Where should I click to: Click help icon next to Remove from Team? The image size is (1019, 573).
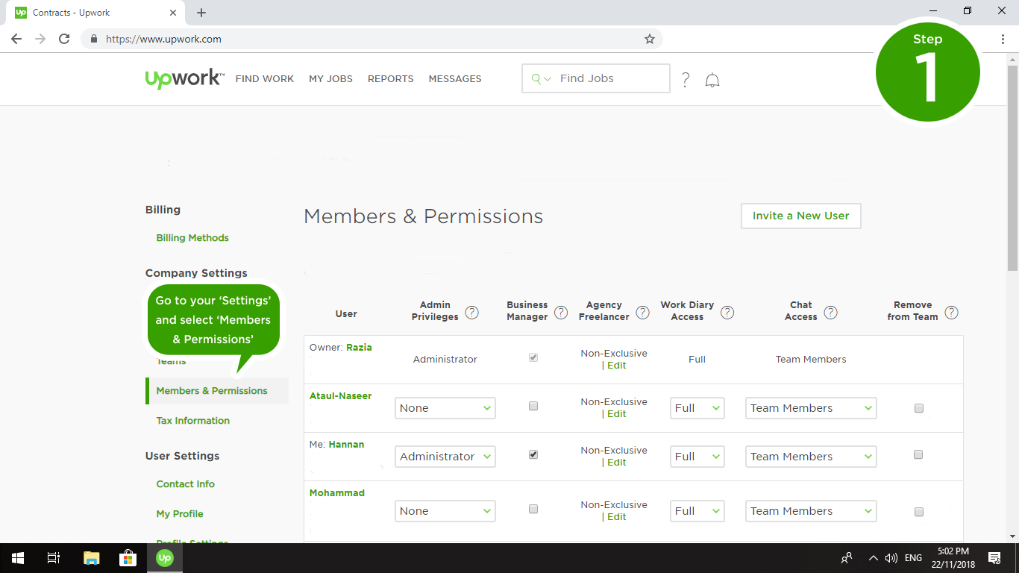[x=951, y=313]
